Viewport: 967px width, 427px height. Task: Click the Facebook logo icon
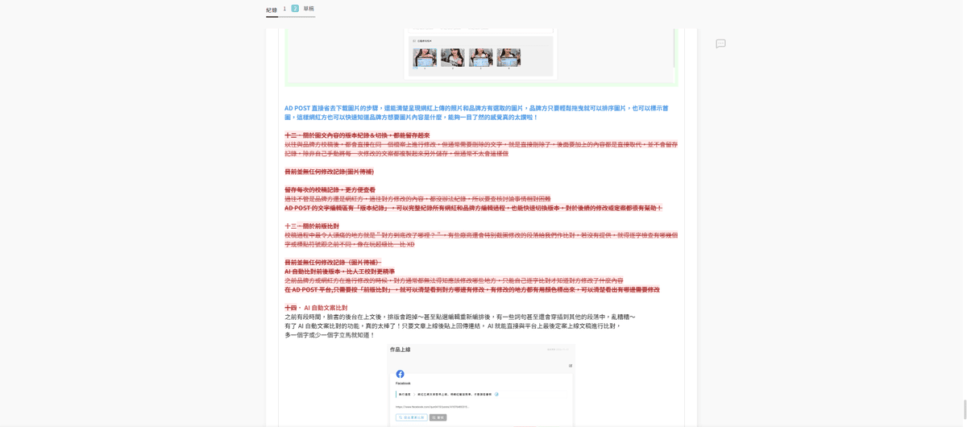click(x=400, y=374)
